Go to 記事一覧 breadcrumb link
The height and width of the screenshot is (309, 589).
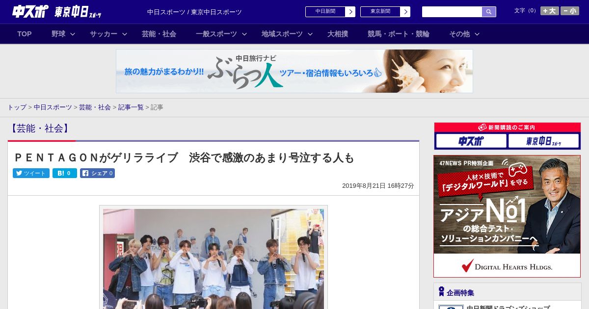point(131,107)
